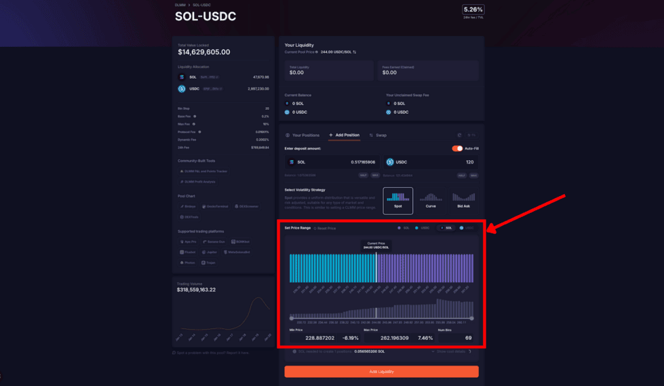Screen dimensions: 664x386
Task: Select the Curve volatility strategy
Action: 431,201
